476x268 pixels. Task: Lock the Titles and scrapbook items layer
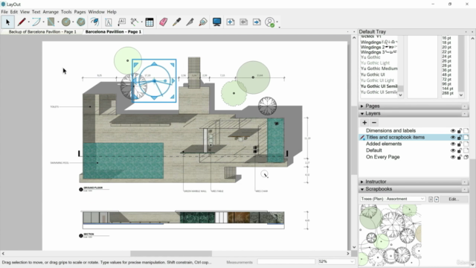click(460, 137)
